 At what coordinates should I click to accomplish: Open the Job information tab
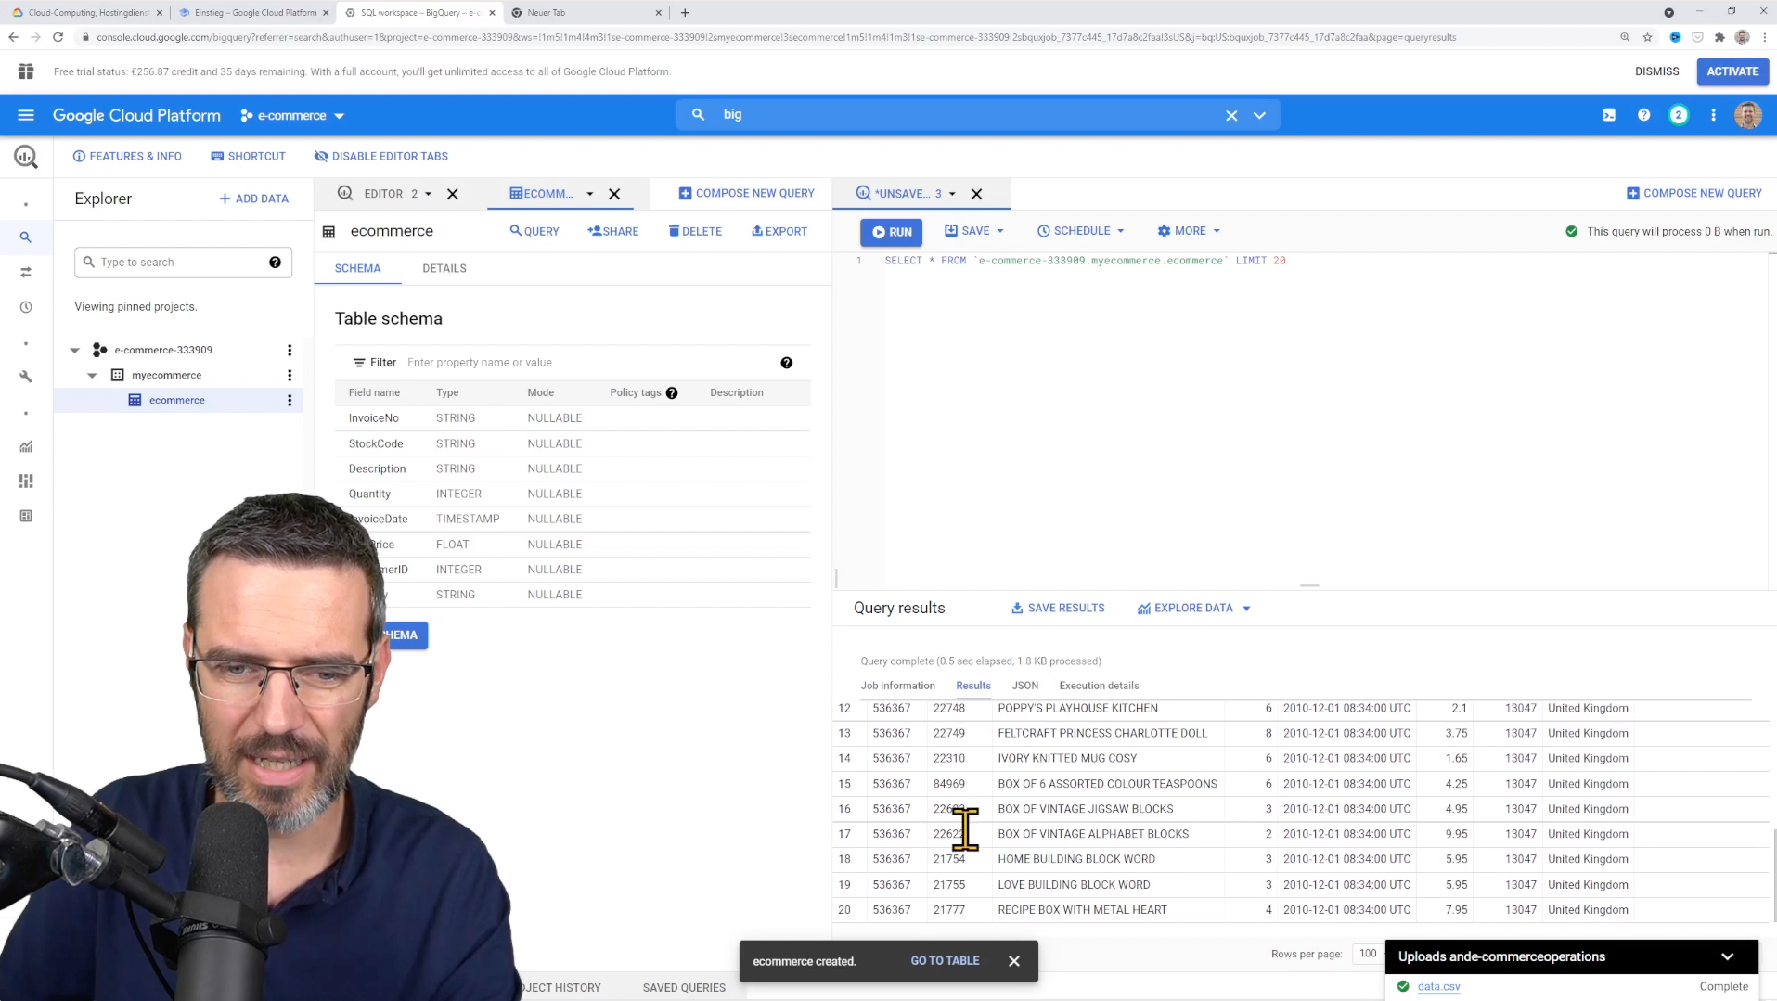click(x=897, y=686)
